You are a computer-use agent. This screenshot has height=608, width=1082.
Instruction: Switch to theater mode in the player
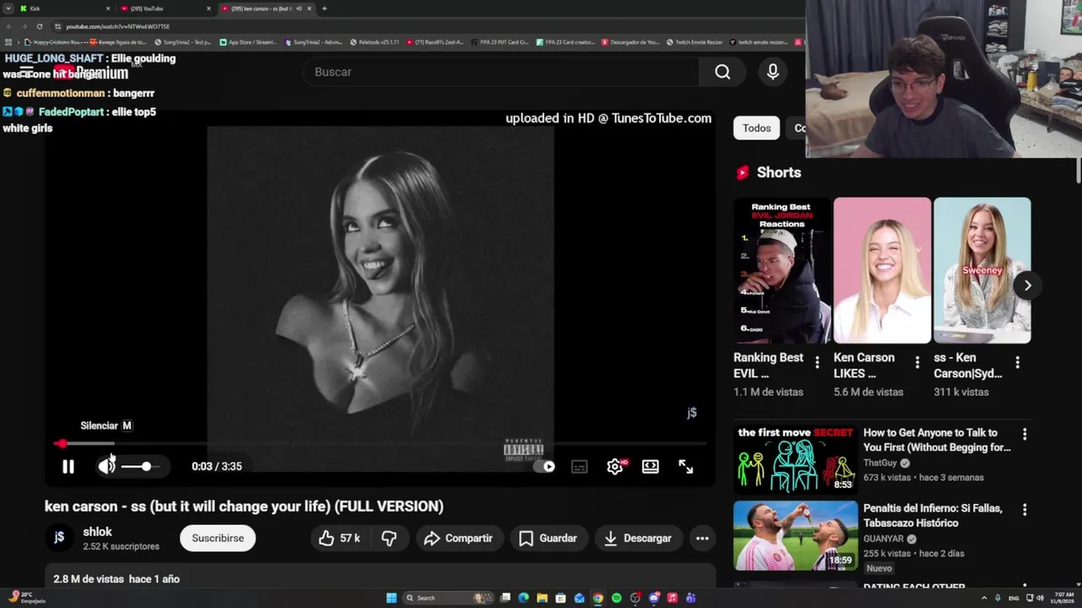click(650, 466)
